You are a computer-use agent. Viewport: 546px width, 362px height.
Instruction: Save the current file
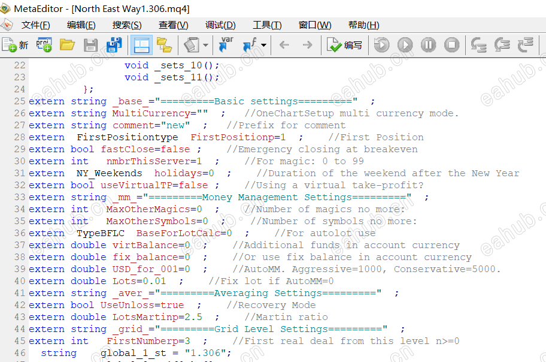coord(90,45)
